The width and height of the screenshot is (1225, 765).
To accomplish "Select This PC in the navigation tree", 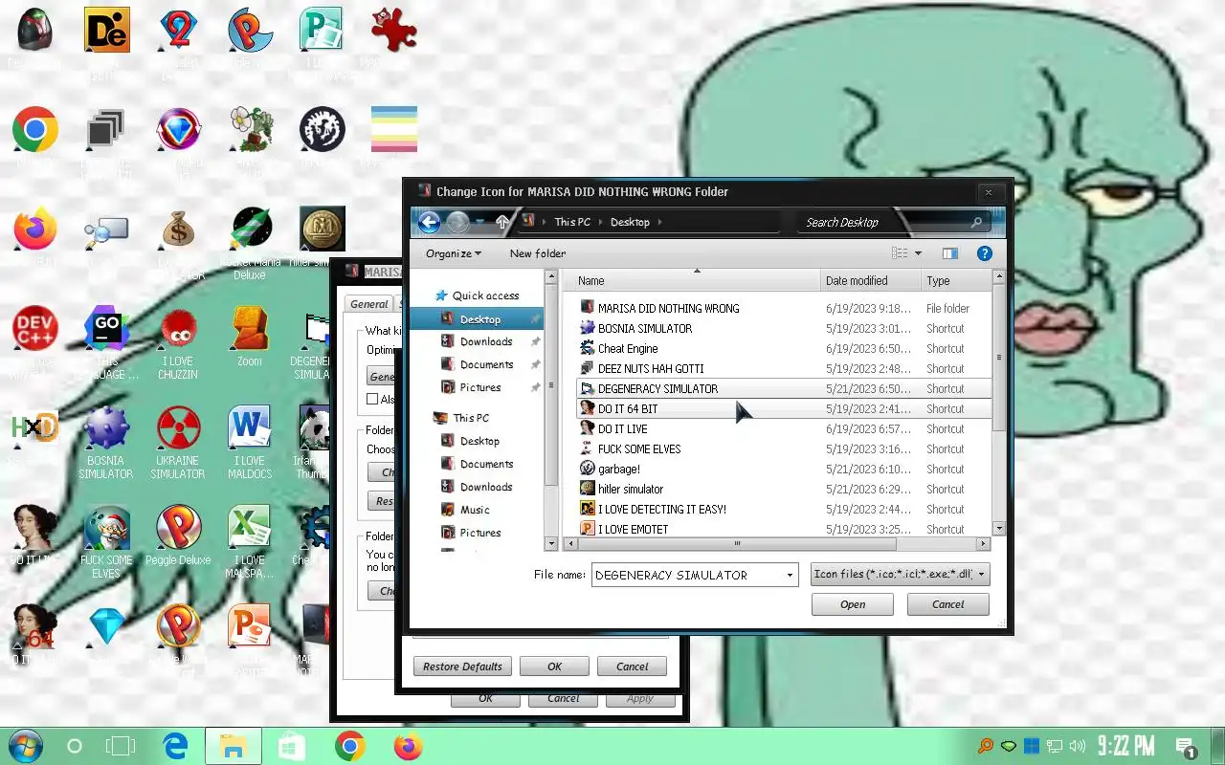I will (x=471, y=418).
